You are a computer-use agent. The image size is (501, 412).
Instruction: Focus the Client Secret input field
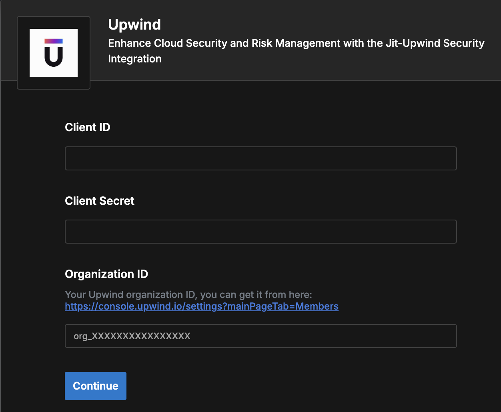point(261,232)
